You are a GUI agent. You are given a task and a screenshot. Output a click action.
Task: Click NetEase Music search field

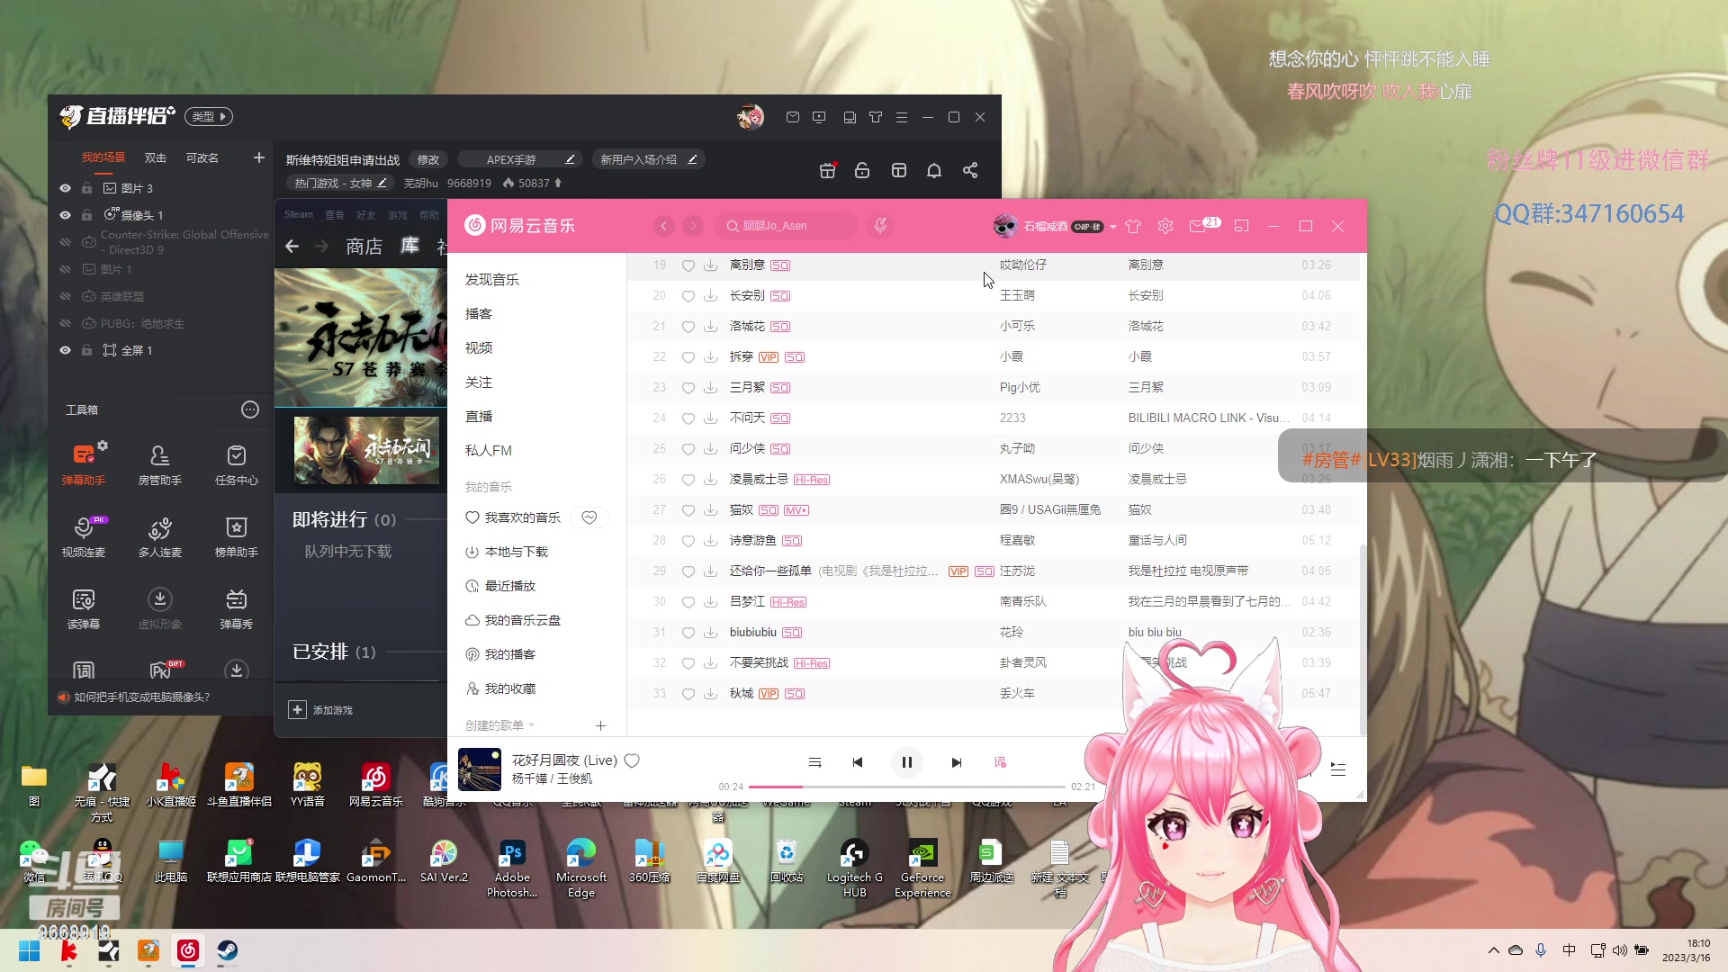pos(787,226)
